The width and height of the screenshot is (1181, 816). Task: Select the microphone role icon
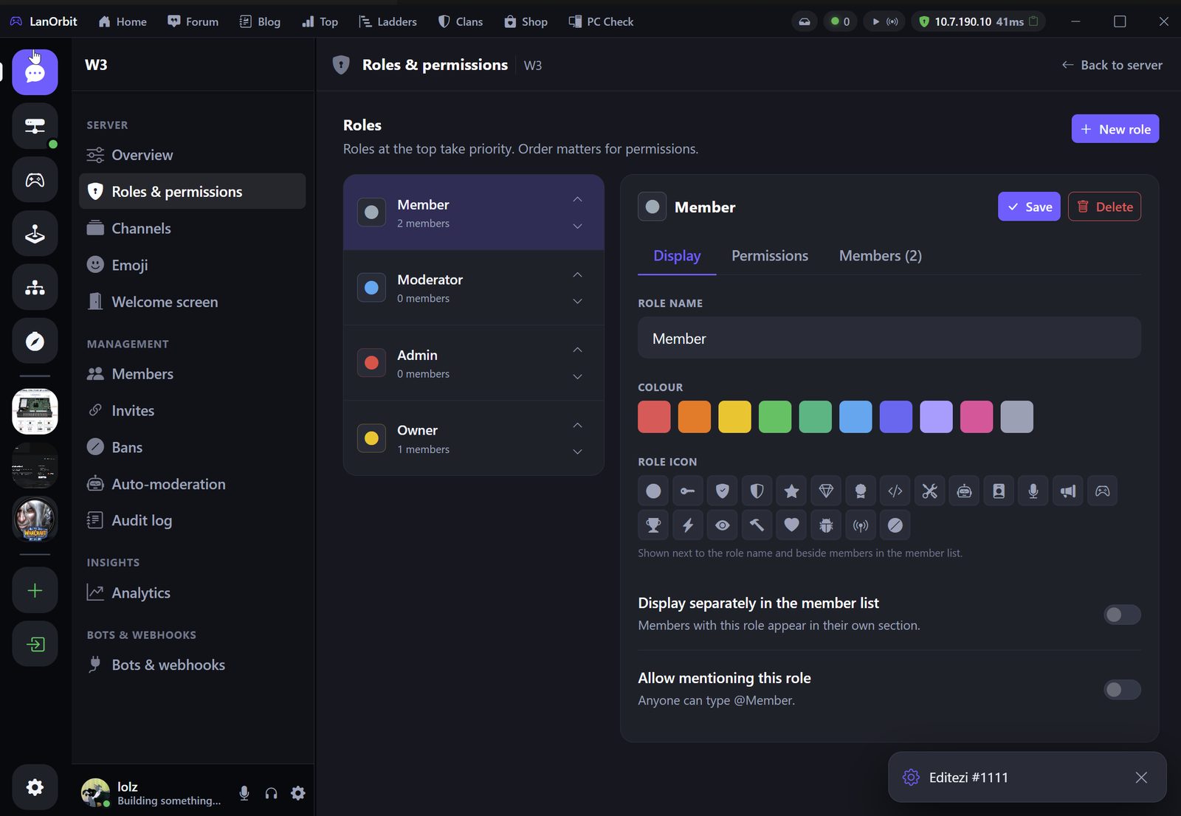(1033, 491)
